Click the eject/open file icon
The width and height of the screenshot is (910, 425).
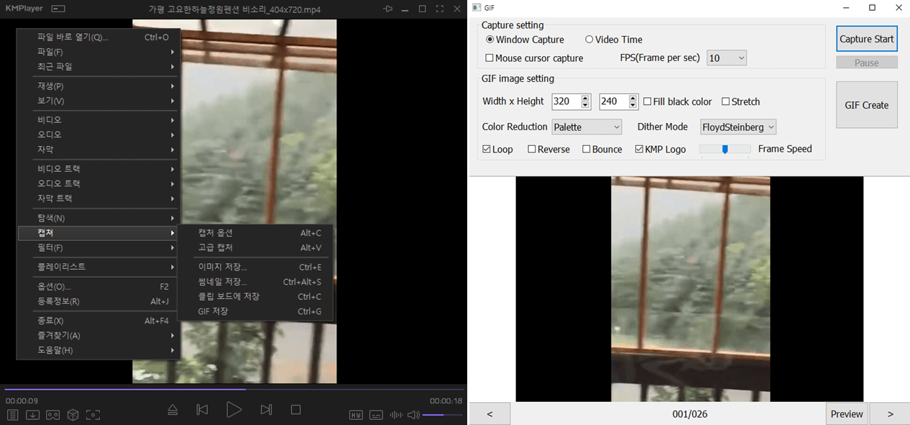click(173, 410)
